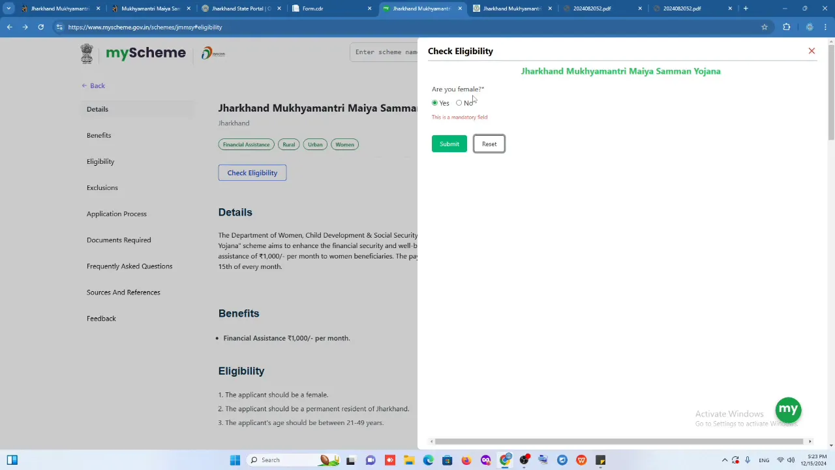Reset the eligibility form
The height and width of the screenshot is (470, 835).
point(489,144)
